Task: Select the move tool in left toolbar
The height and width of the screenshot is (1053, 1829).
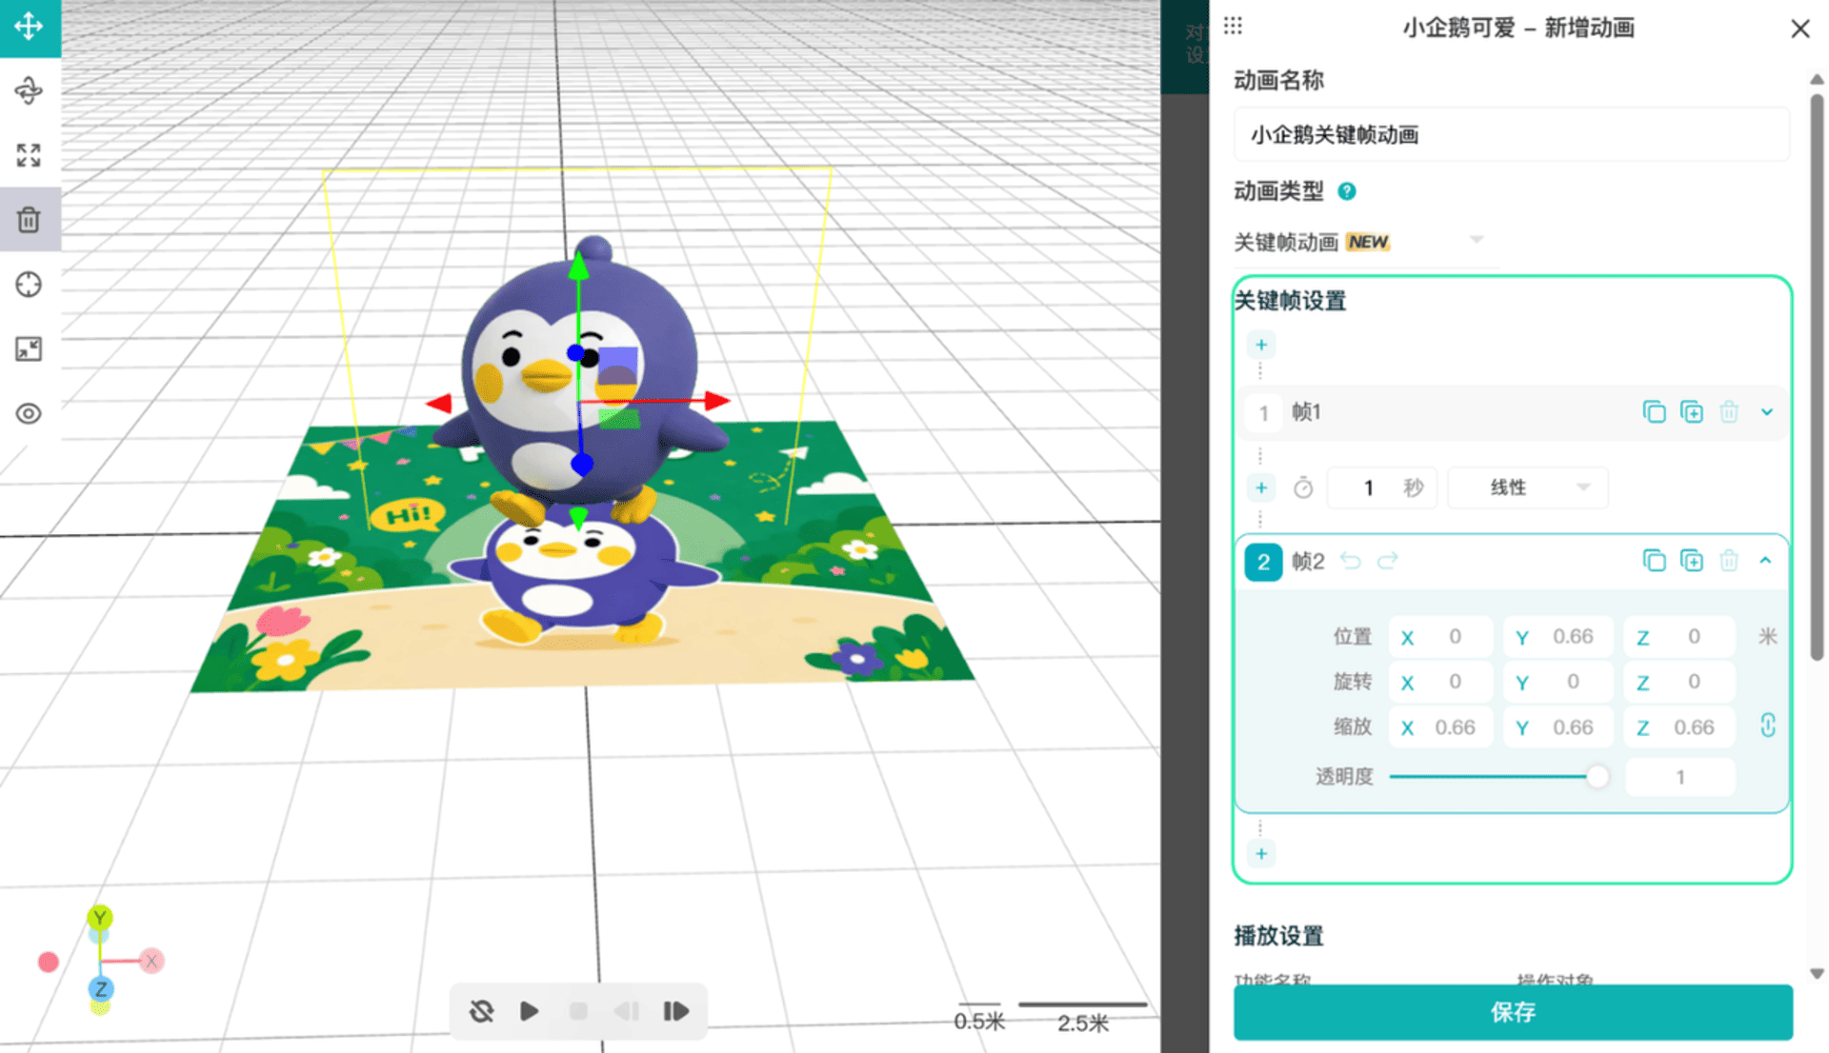Action: point(29,27)
